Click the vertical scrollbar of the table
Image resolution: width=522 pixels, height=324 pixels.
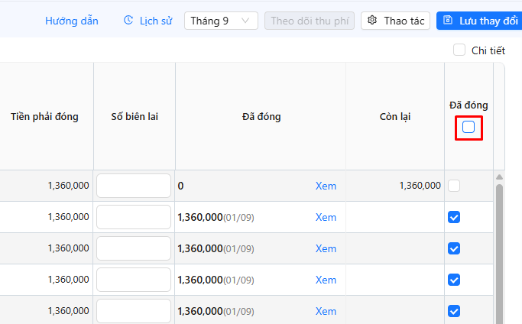[500, 252]
